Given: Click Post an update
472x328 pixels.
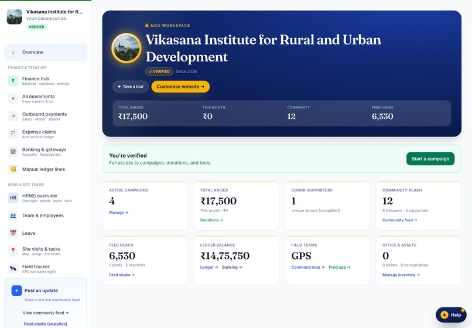Looking at the screenshot, I should [x=41, y=291].
